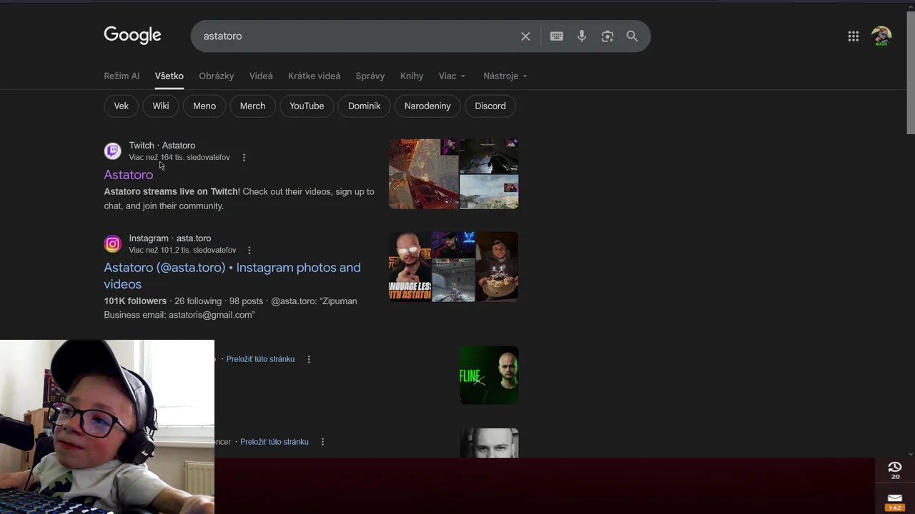
Task: Open history icon showing 20
Action: [x=895, y=470]
